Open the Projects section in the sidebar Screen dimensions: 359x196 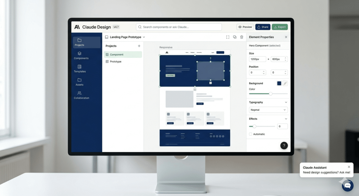tap(87, 42)
